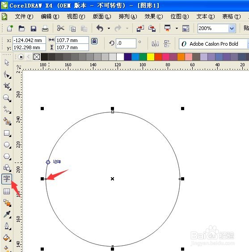Viewport: 249px width, 252px height.
Task: Paste from clipboard
Action: pos(84,29)
